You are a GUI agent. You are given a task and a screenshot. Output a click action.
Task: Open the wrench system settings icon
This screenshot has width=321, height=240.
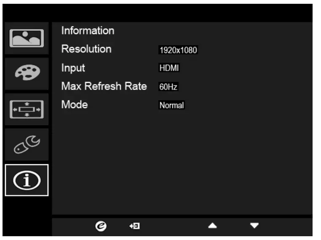tap(27, 145)
